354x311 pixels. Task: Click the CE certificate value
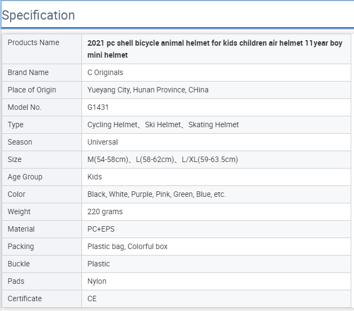(92, 299)
